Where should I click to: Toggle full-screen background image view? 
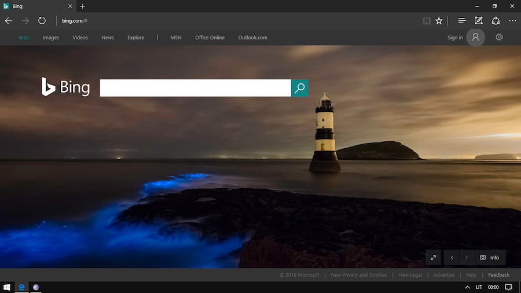click(x=433, y=258)
